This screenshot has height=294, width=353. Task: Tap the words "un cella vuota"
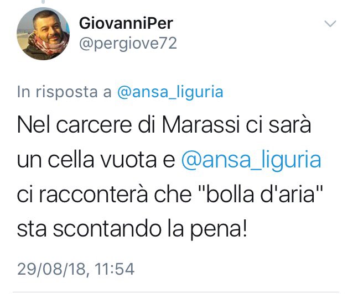(87, 160)
